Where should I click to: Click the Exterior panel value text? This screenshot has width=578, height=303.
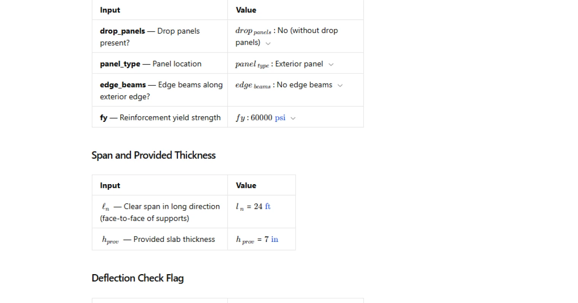click(x=299, y=64)
